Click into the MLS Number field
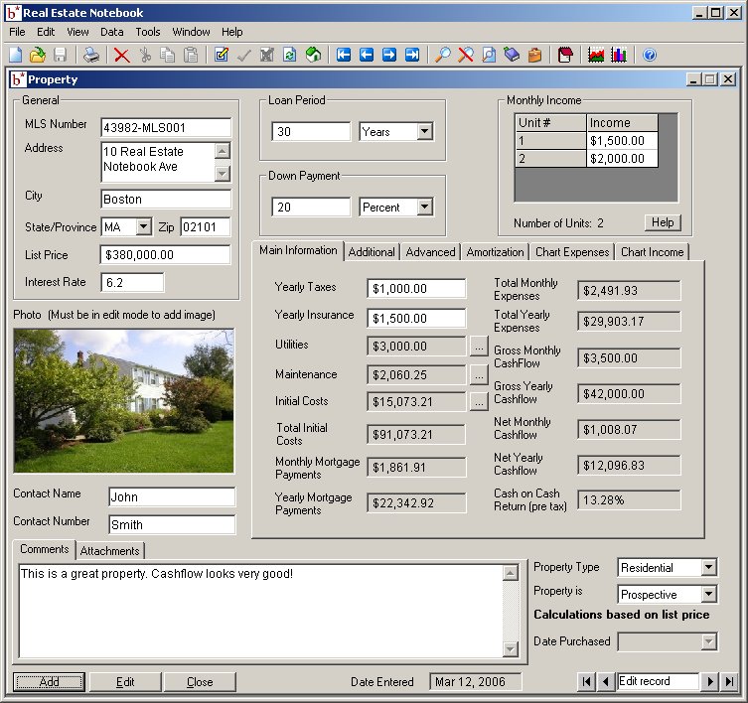Screen dimensions: 748x703 (166, 127)
